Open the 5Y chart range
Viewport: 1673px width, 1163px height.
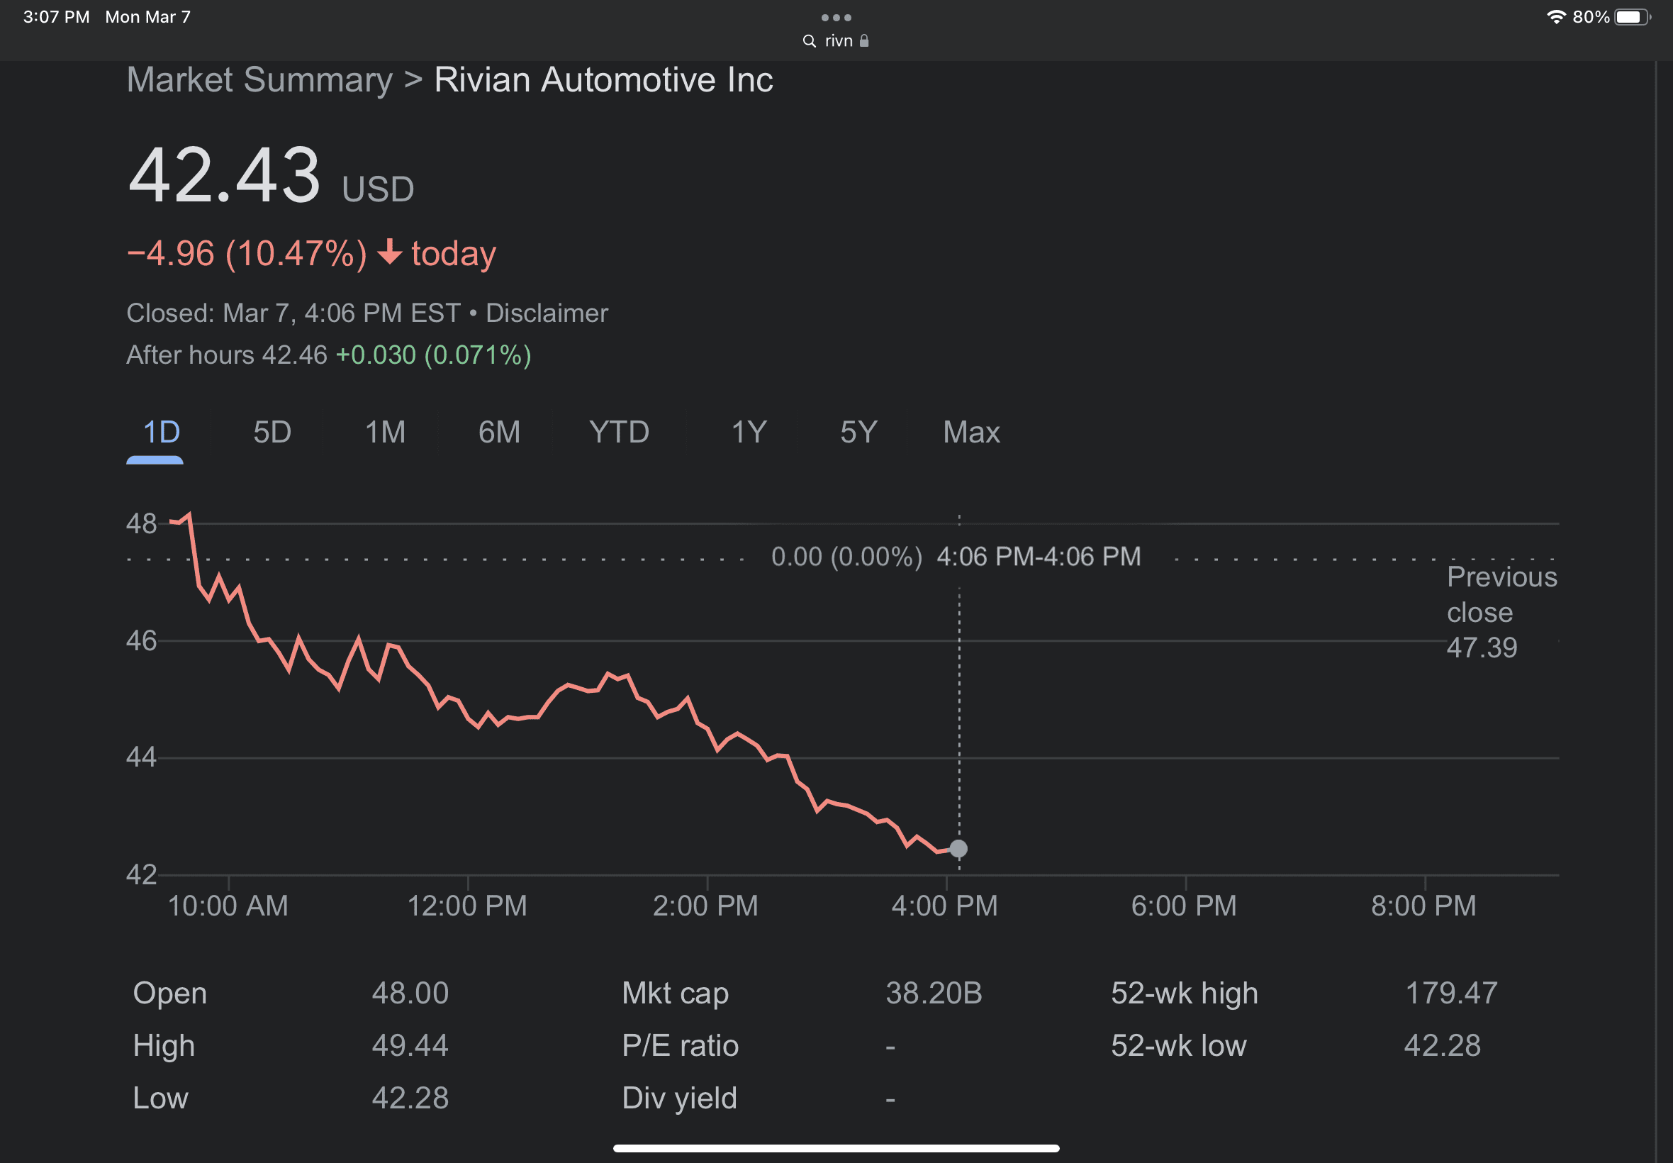tap(858, 432)
